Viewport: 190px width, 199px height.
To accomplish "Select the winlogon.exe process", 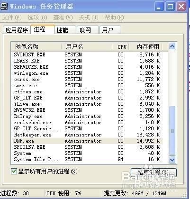I will (x=87, y=73).
